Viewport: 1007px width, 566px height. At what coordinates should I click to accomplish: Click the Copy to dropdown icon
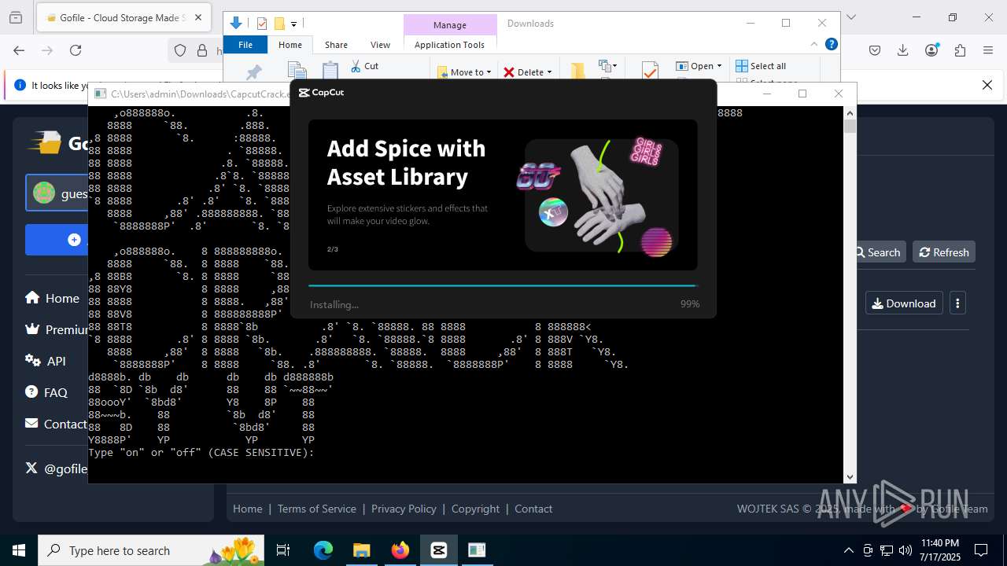click(607, 67)
